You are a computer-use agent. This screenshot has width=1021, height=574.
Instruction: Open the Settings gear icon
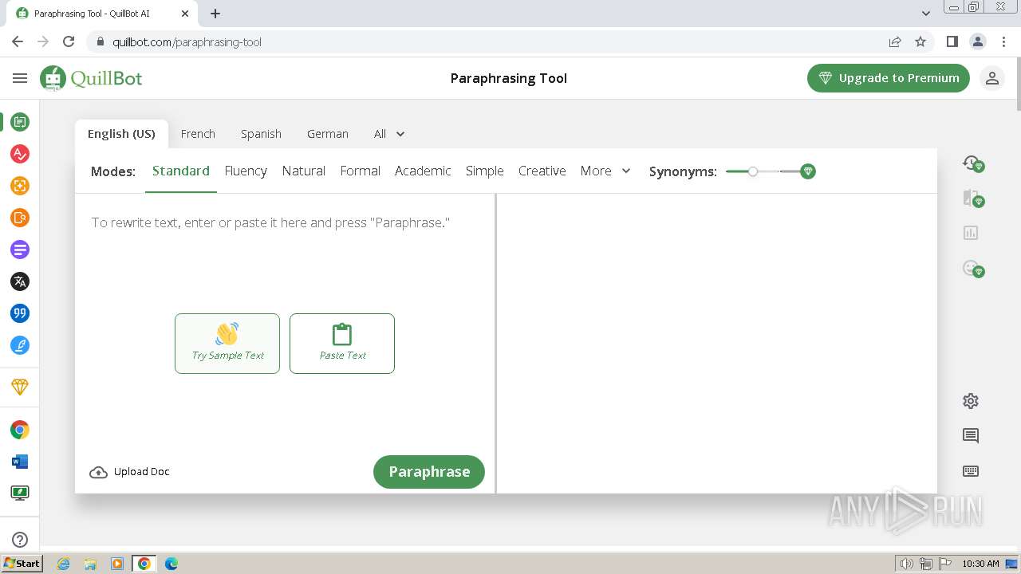(x=971, y=401)
